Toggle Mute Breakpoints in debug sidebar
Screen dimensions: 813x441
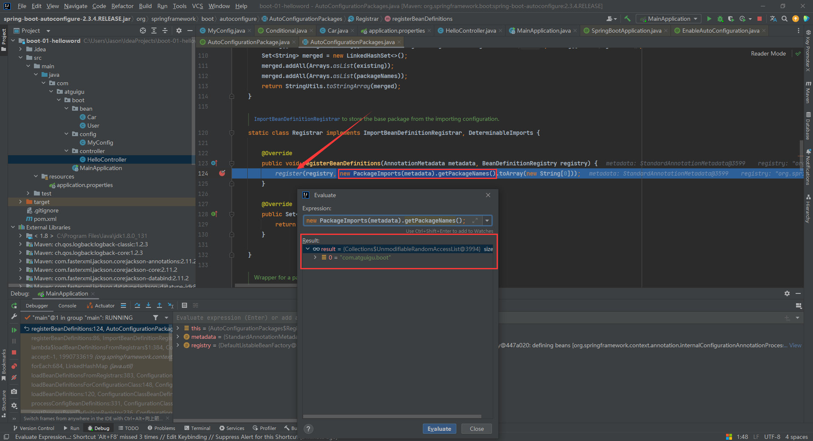point(14,377)
